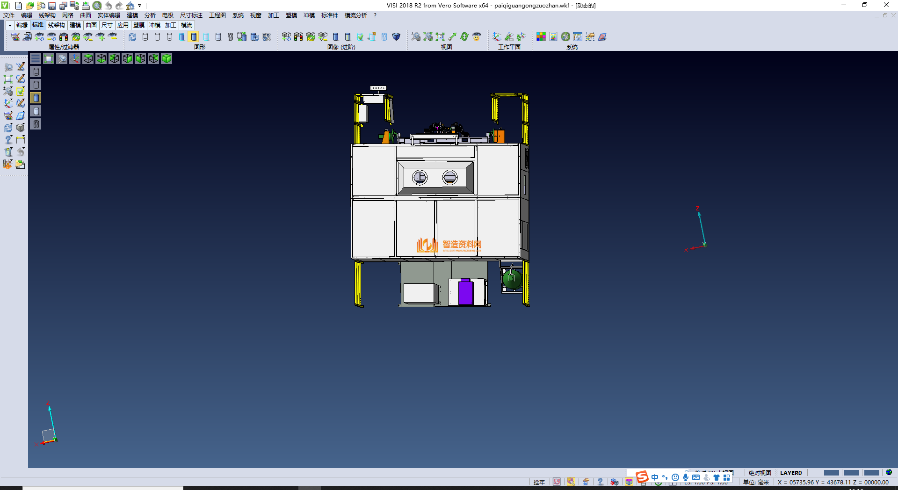This screenshot has height=490, width=898.
Task: Click the 绝对视图 button in status bar
Action: click(760, 473)
